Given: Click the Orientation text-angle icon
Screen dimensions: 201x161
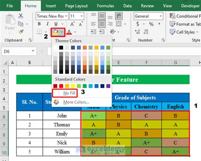Looking at the screenshot, I should [113, 32].
